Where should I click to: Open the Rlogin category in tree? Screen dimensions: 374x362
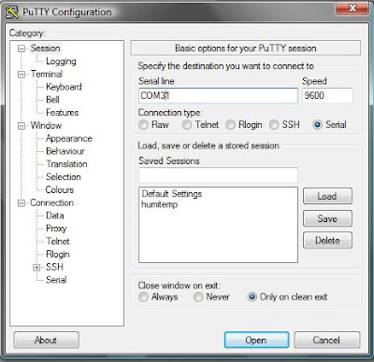tap(58, 255)
